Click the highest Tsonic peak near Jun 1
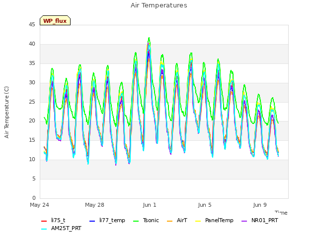 pos(149,38)
